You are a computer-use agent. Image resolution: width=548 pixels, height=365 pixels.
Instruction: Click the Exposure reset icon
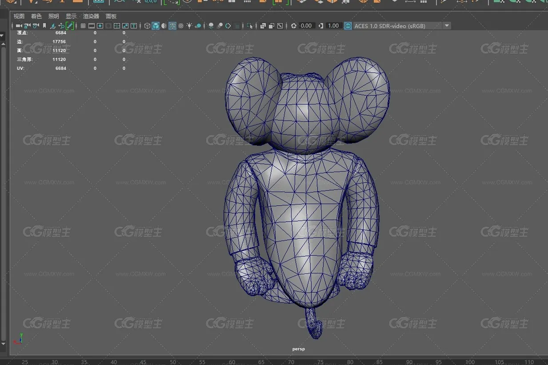(293, 26)
